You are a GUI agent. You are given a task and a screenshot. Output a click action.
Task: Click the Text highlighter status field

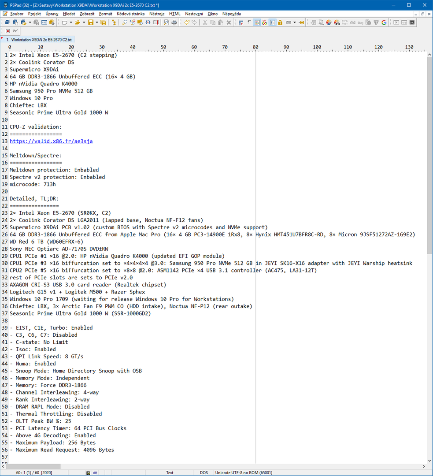click(x=170, y=472)
